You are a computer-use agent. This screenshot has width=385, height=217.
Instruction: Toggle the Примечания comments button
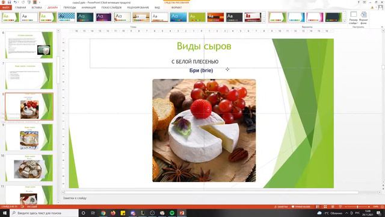click(x=301, y=207)
